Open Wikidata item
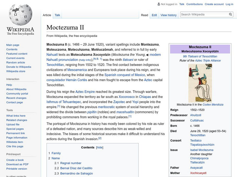Viewport: 237px width, 177px height. (x=15, y=142)
